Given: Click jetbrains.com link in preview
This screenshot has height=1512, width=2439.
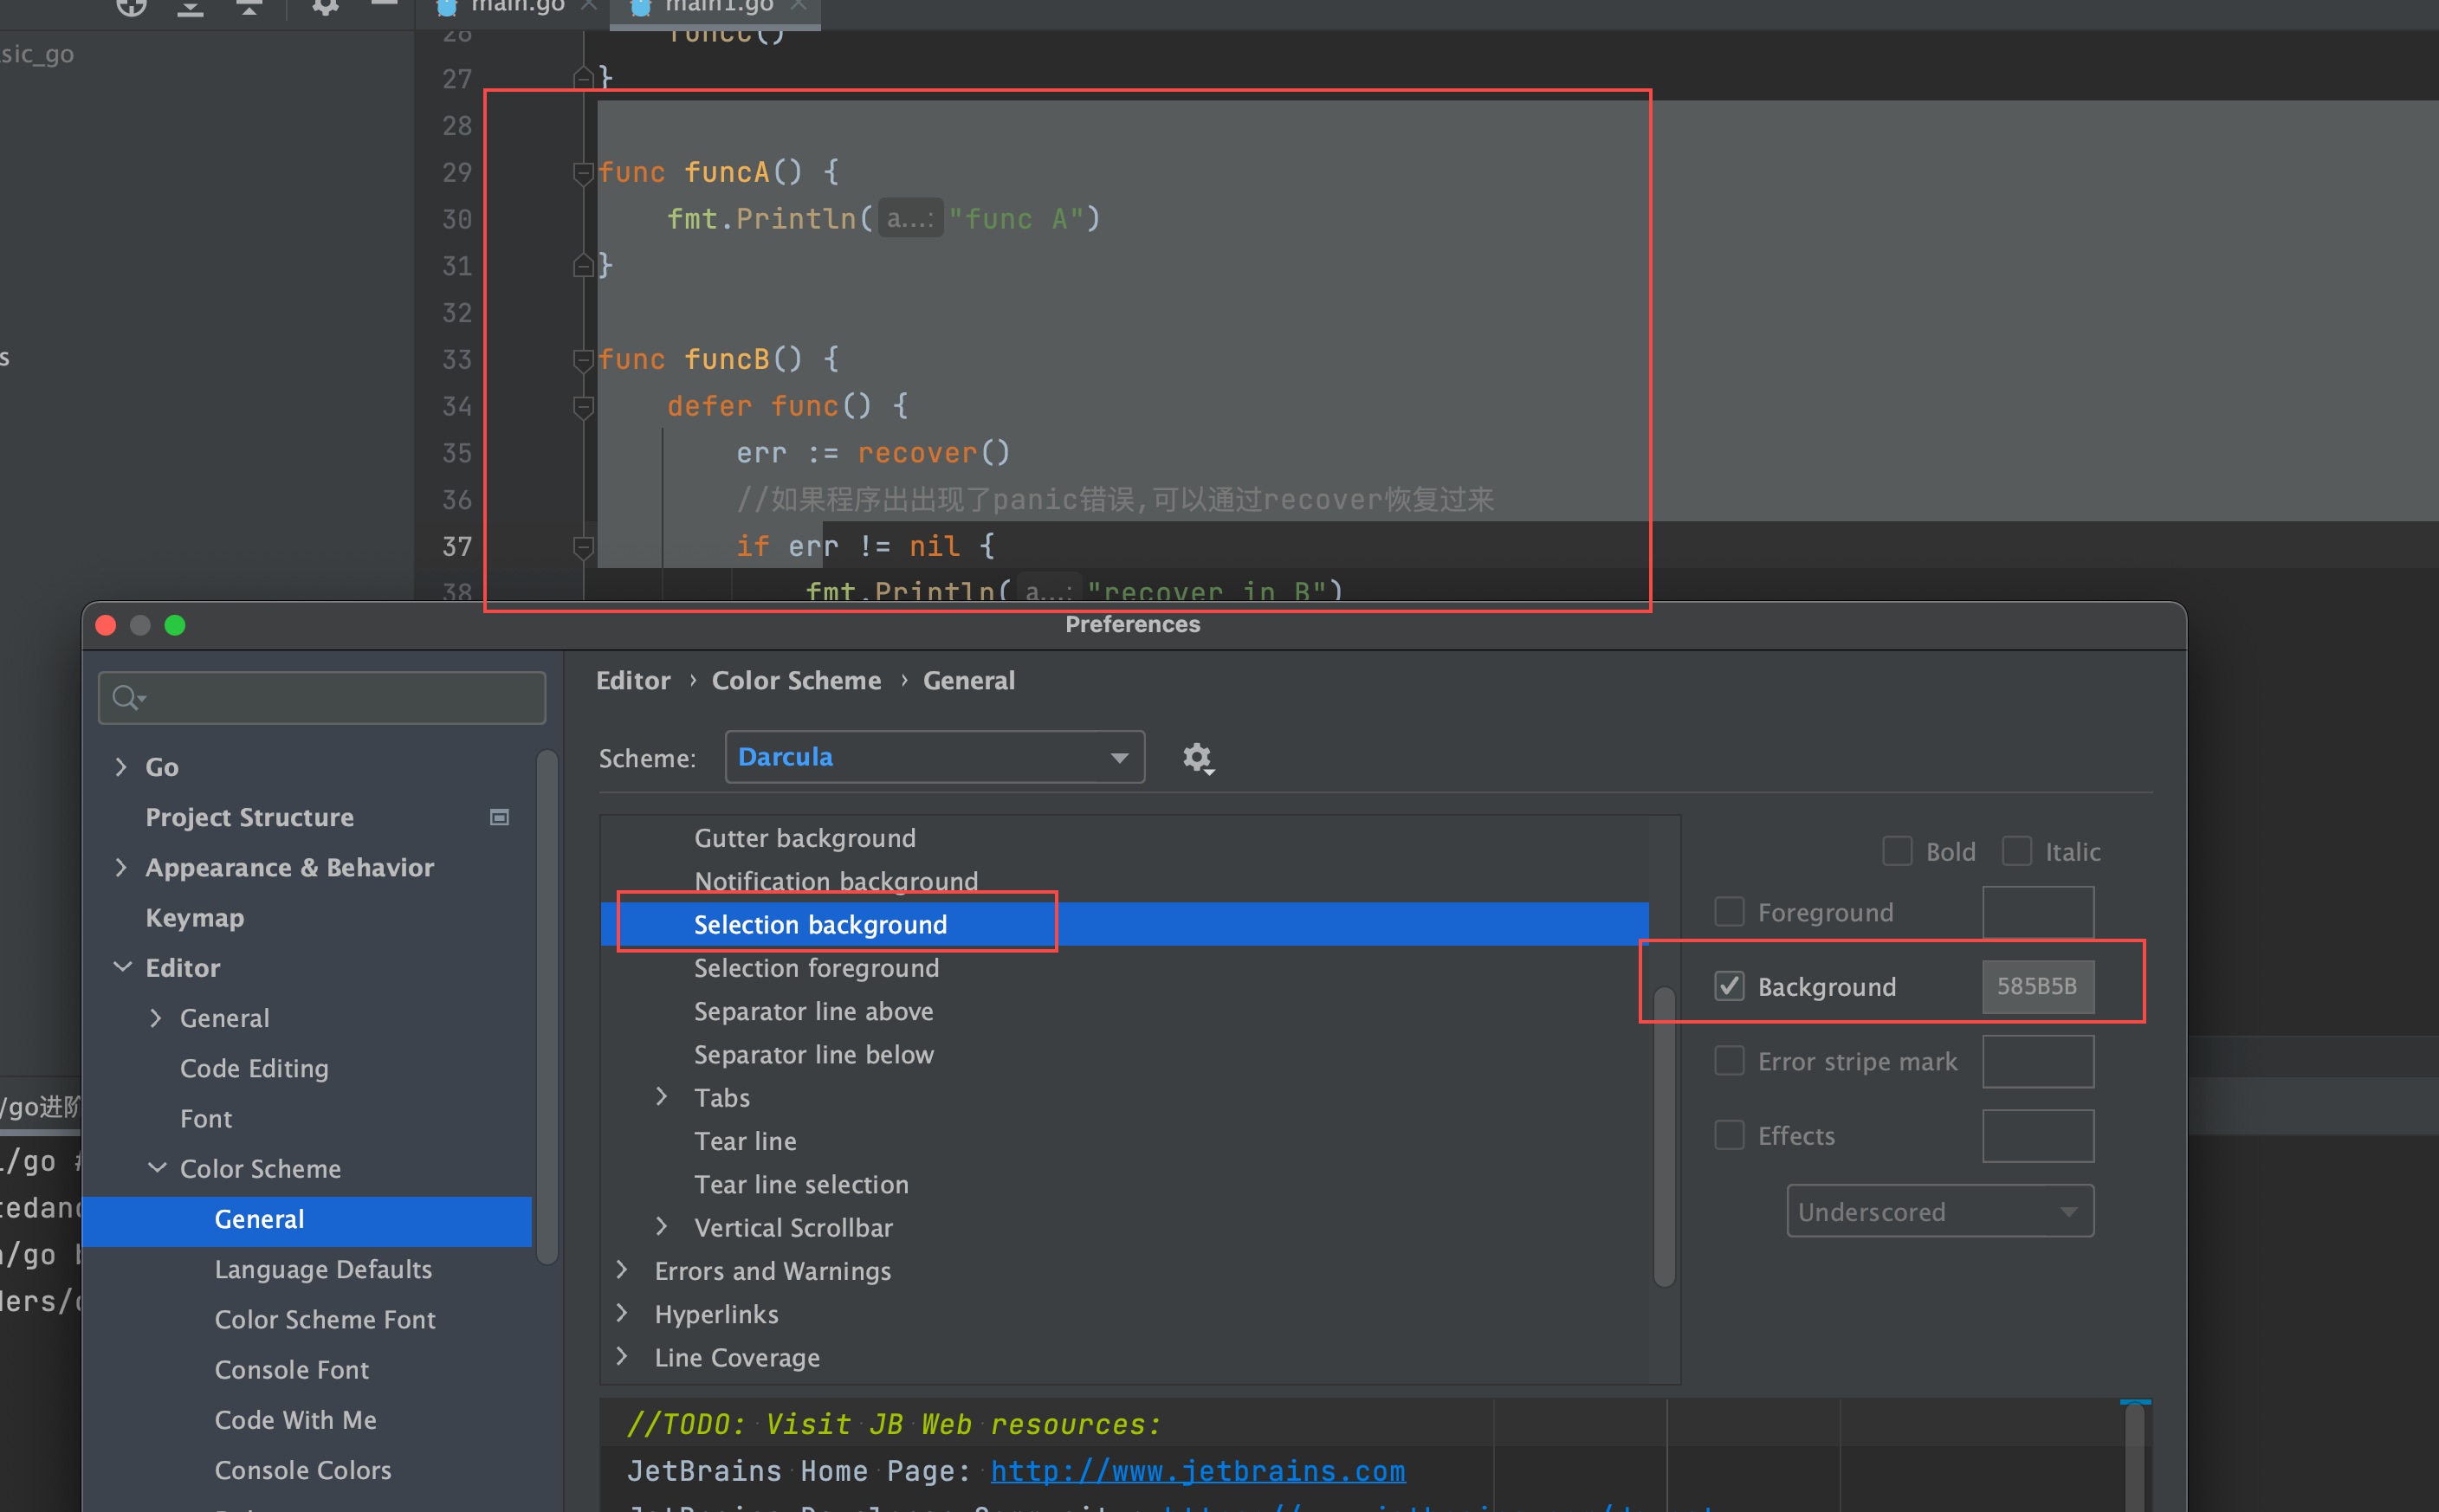Looking at the screenshot, I should pyautogui.click(x=1198, y=1471).
